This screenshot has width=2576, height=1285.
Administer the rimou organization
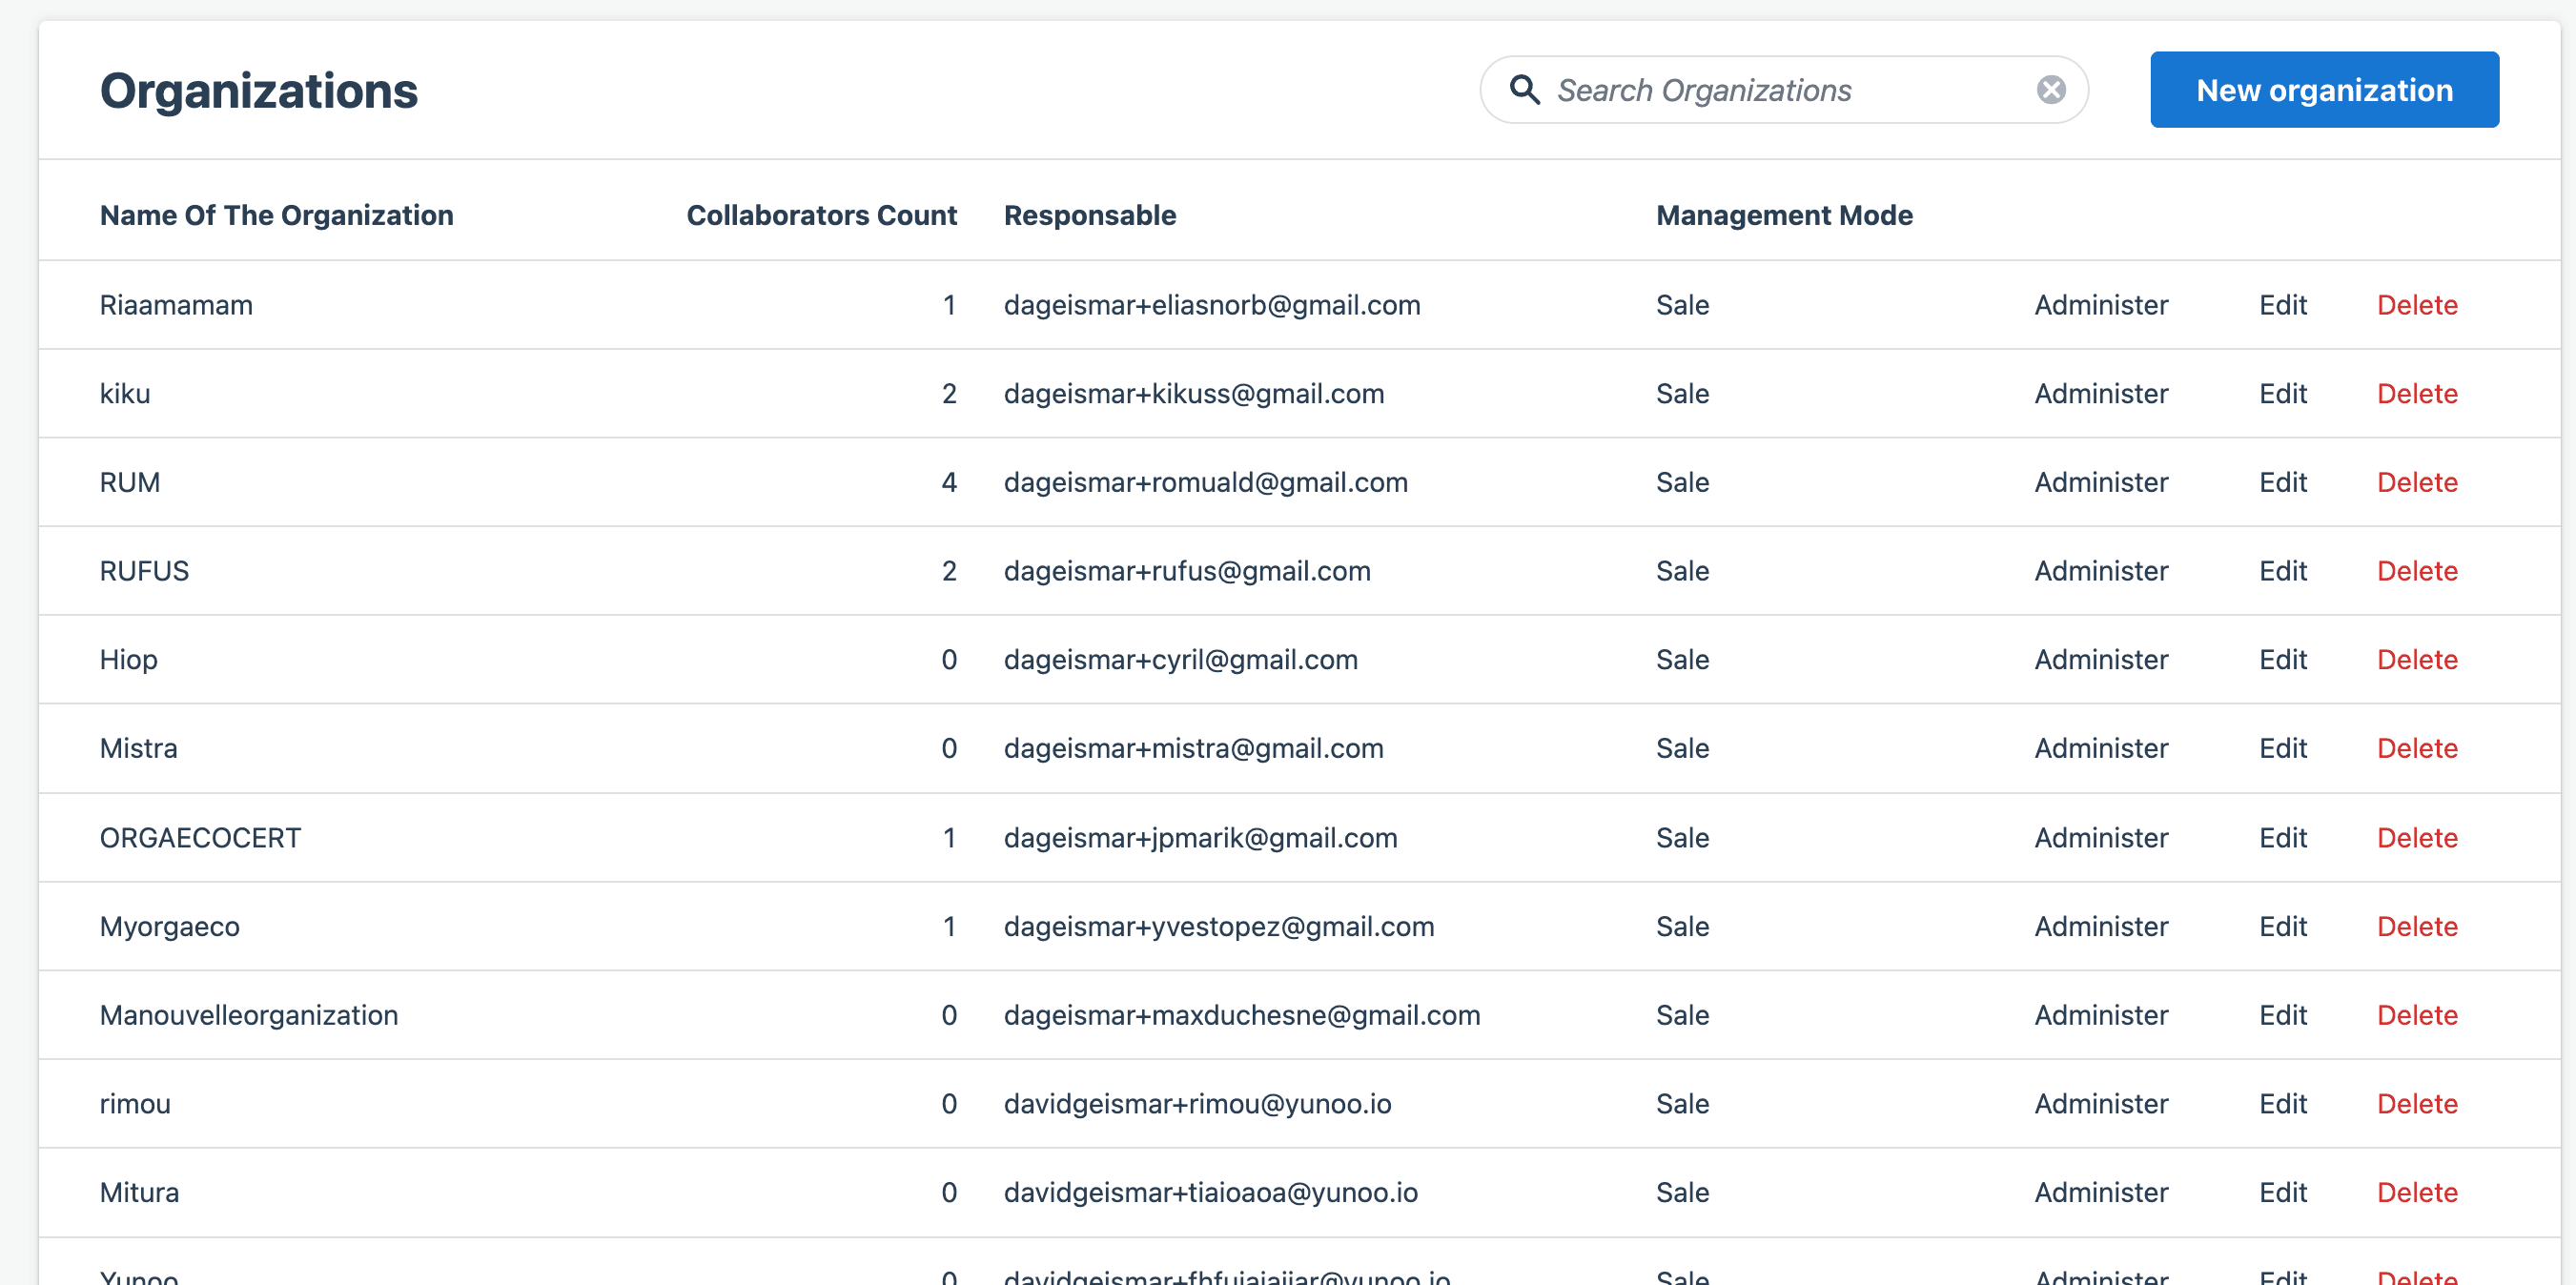coord(2100,1103)
